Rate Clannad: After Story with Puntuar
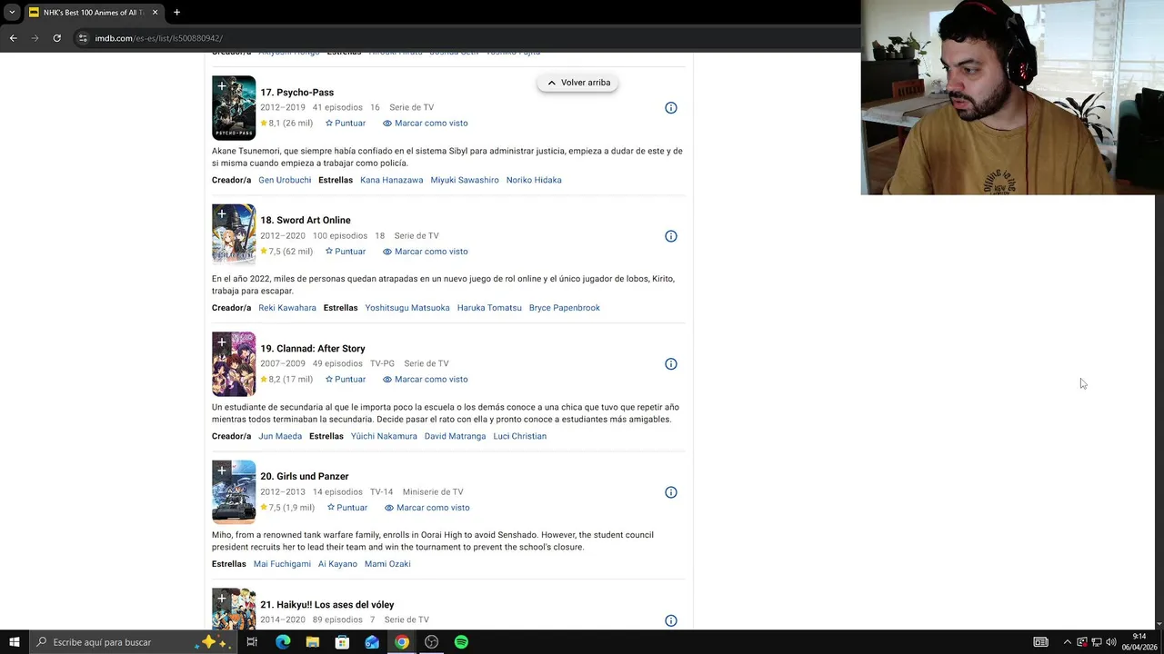 click(346, 380)
